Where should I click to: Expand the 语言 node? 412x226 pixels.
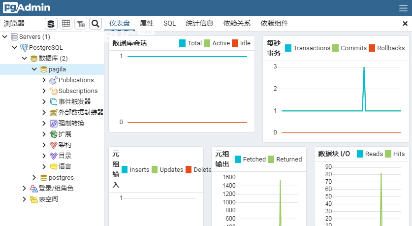pyautogui.click(x=44, y=166)
